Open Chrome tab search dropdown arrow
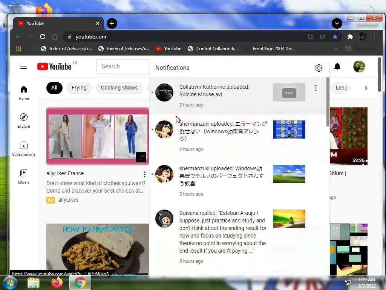 pyautogui.click(x=337, y=23)
